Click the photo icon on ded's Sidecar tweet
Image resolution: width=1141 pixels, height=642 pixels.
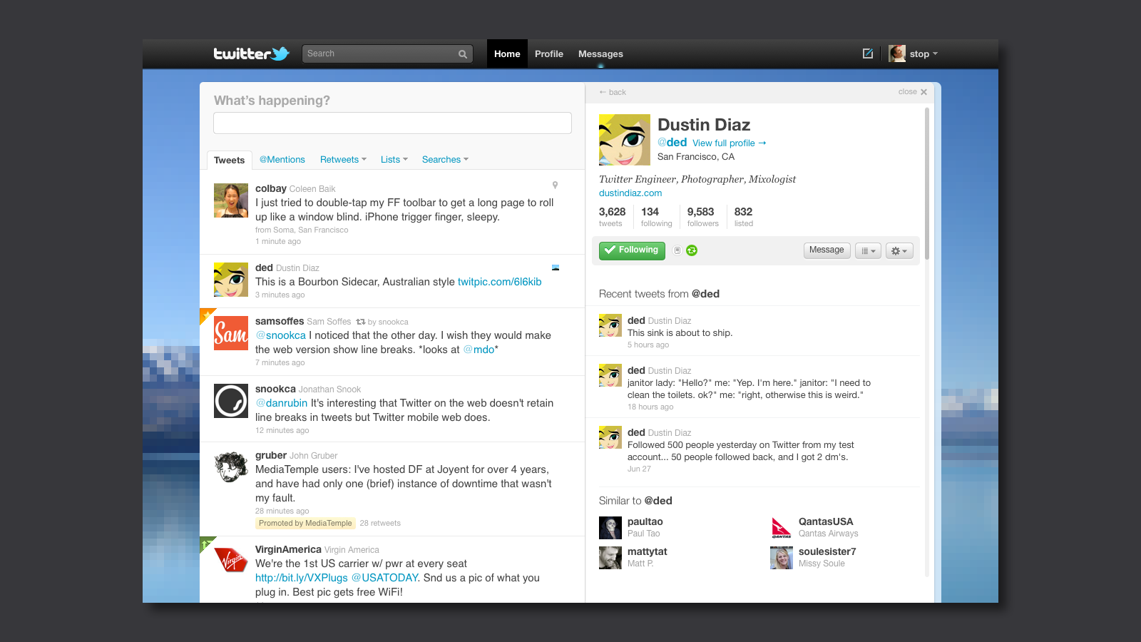tap(556, 267)
